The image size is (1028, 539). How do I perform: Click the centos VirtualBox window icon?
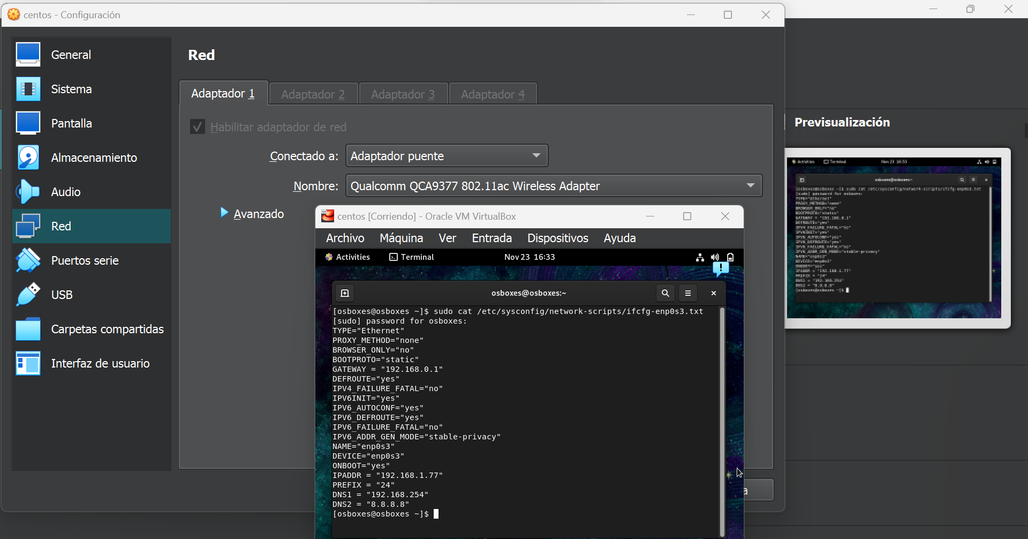(x=327, y=216)
